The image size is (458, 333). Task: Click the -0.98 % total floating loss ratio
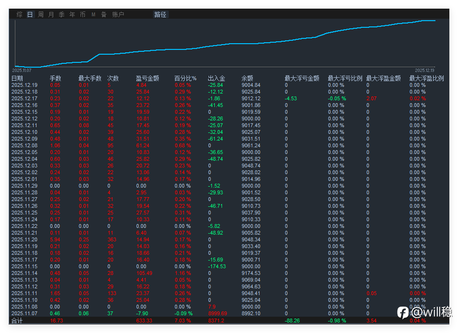tap(337, 321)
